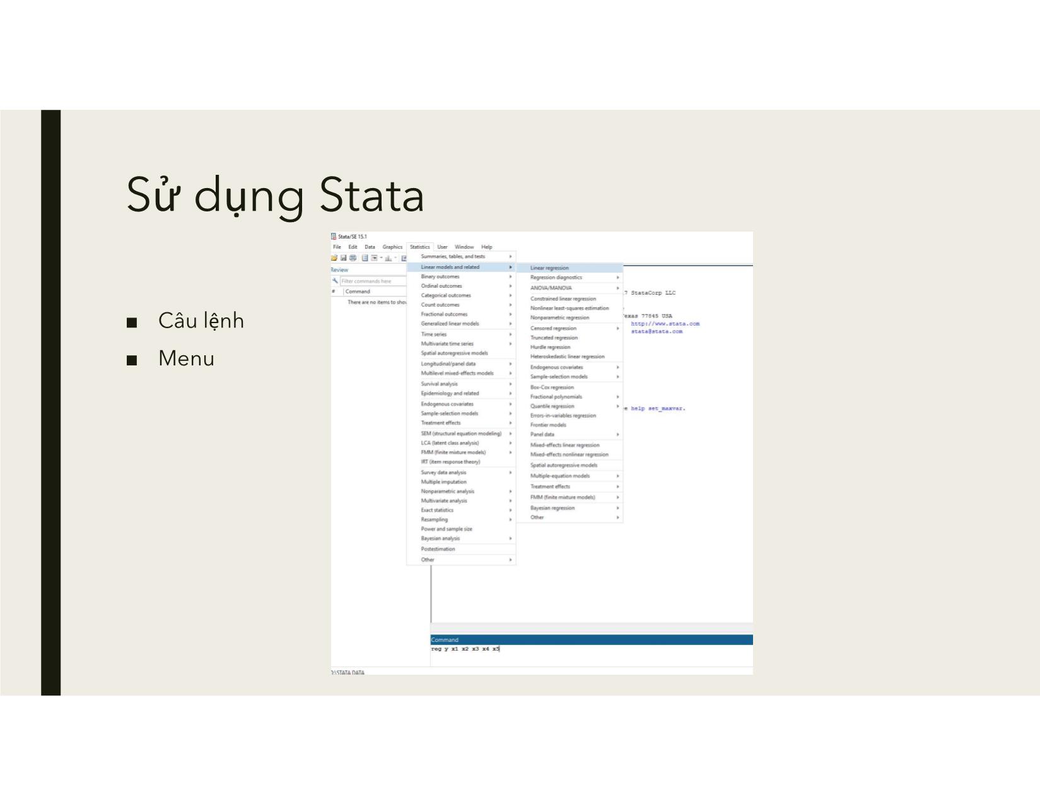Choose Truncated regression
Viewport: 1040px width, 804px height.
pos(570,338)
